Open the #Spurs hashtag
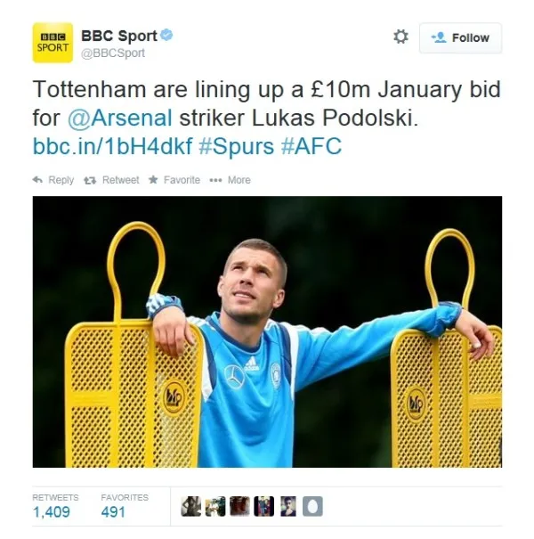Screen dimensions: 534x539 (236, 146)
